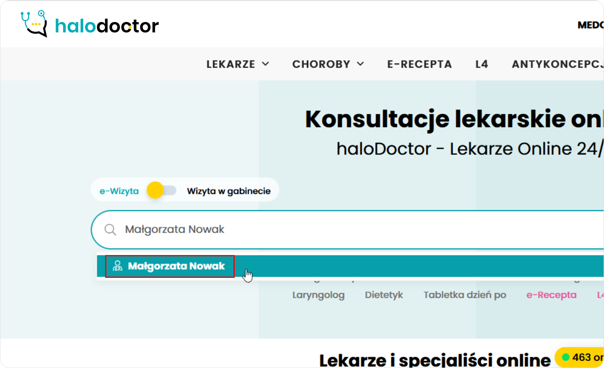The width and height of the screenshot is (604, 368).
Task: Expand the CHOROBY dropdown arrow
Action: (x=361, y=64)
